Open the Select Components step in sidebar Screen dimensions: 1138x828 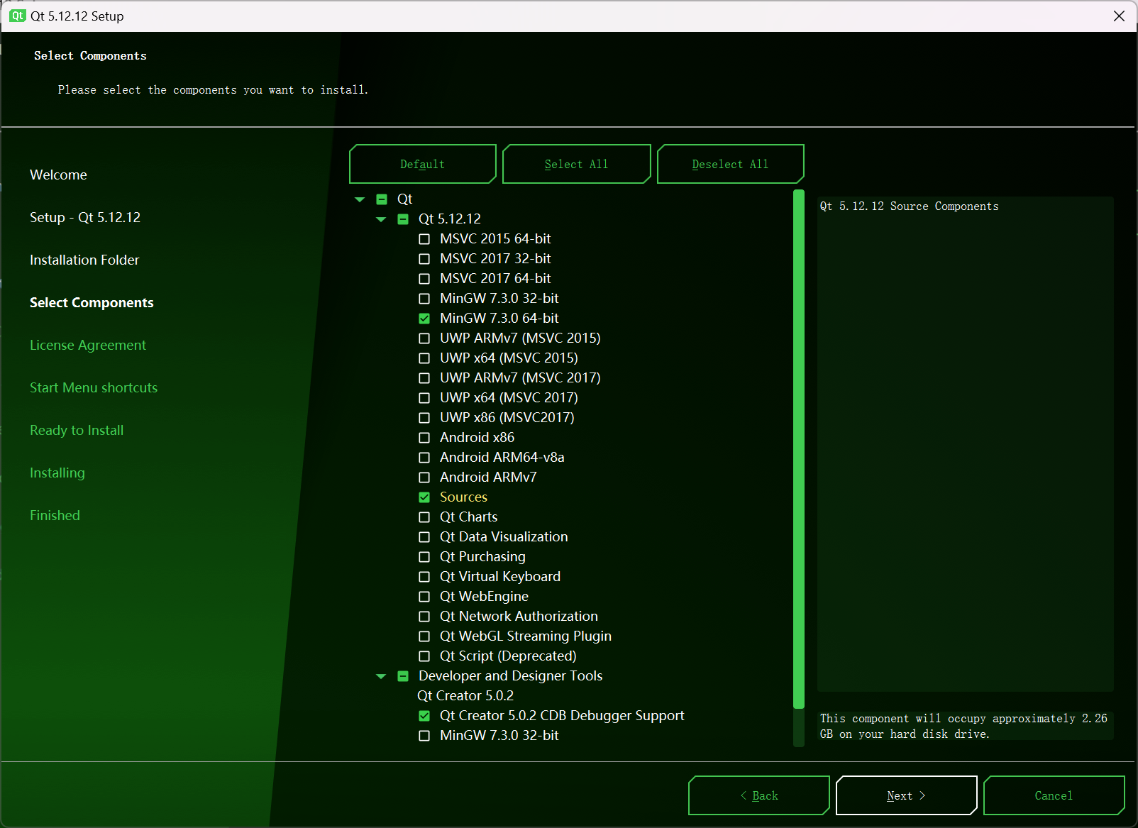click(x=92, y=302)
